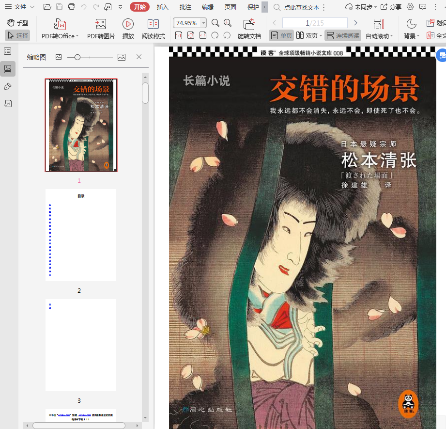Open the settings gear icon
The width and height of the screenshot is (446, 429).
(410, 7)
